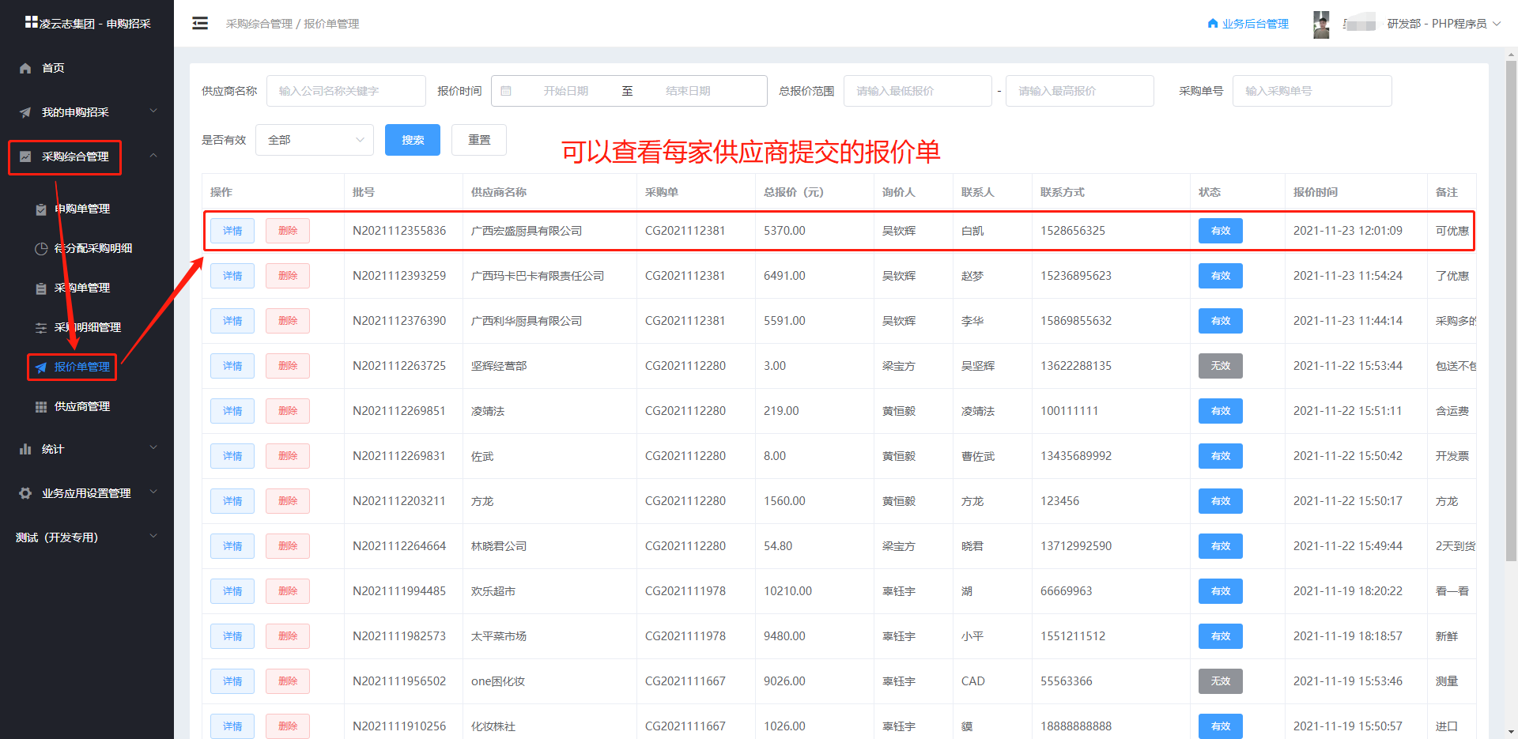Click the sliders icon beside 采购明细管理
The width and height of the screenshot is (1518, 739).
coord(41,327)
